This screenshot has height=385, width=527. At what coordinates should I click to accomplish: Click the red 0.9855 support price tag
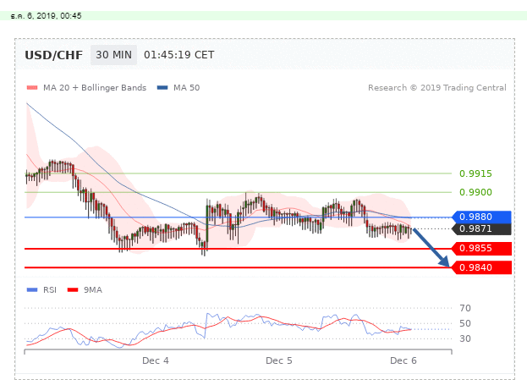(x=481, y=249)
